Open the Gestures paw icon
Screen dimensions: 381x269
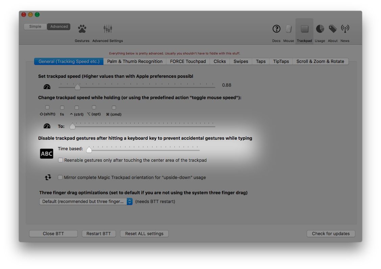(x=82, y=29)
